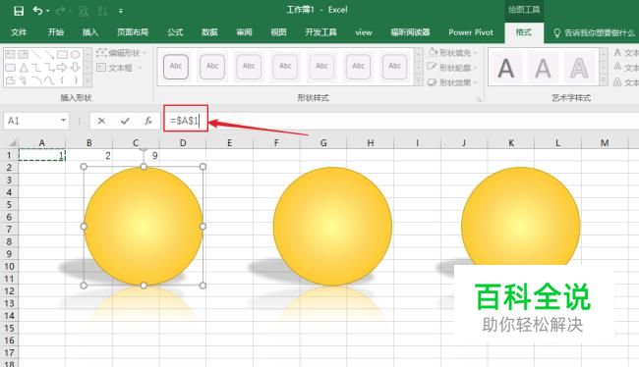This screenshot has height=367, width=639.
Task: Open the 文本框 dropdown
Action: click(x=119, y=68)
